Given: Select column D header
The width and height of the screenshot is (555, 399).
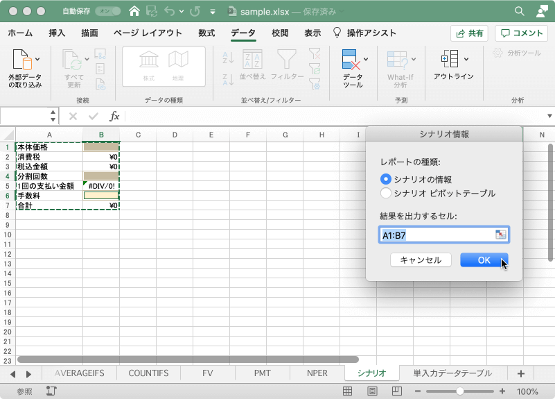Looking at the screenshot, I should pyautogui.click(x=175, y=135).
